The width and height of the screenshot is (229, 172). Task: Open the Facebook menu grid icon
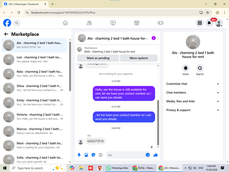click(200, 23)
